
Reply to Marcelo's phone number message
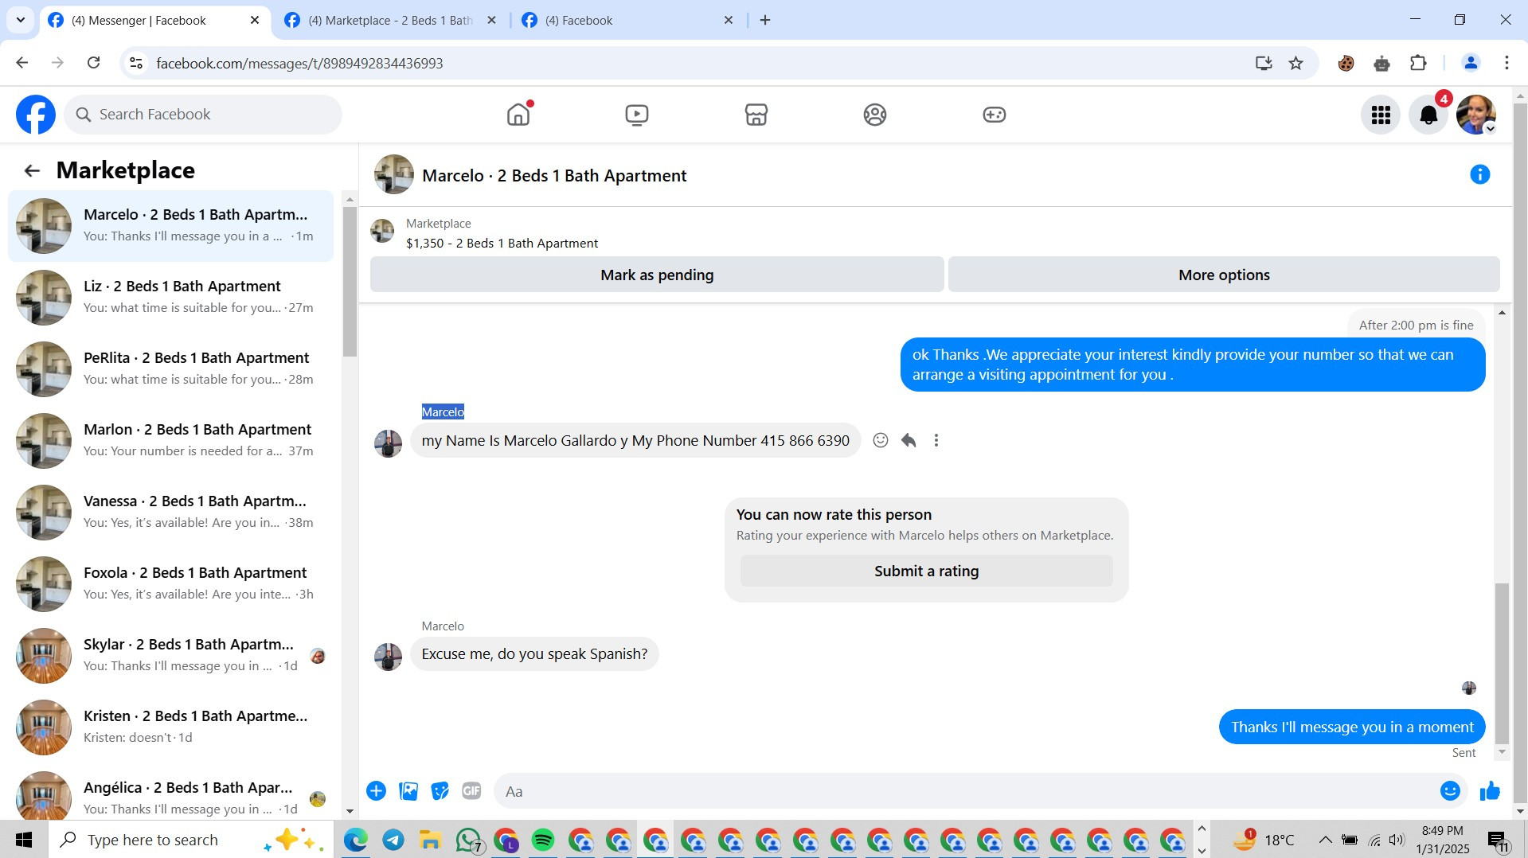[909, 440]
